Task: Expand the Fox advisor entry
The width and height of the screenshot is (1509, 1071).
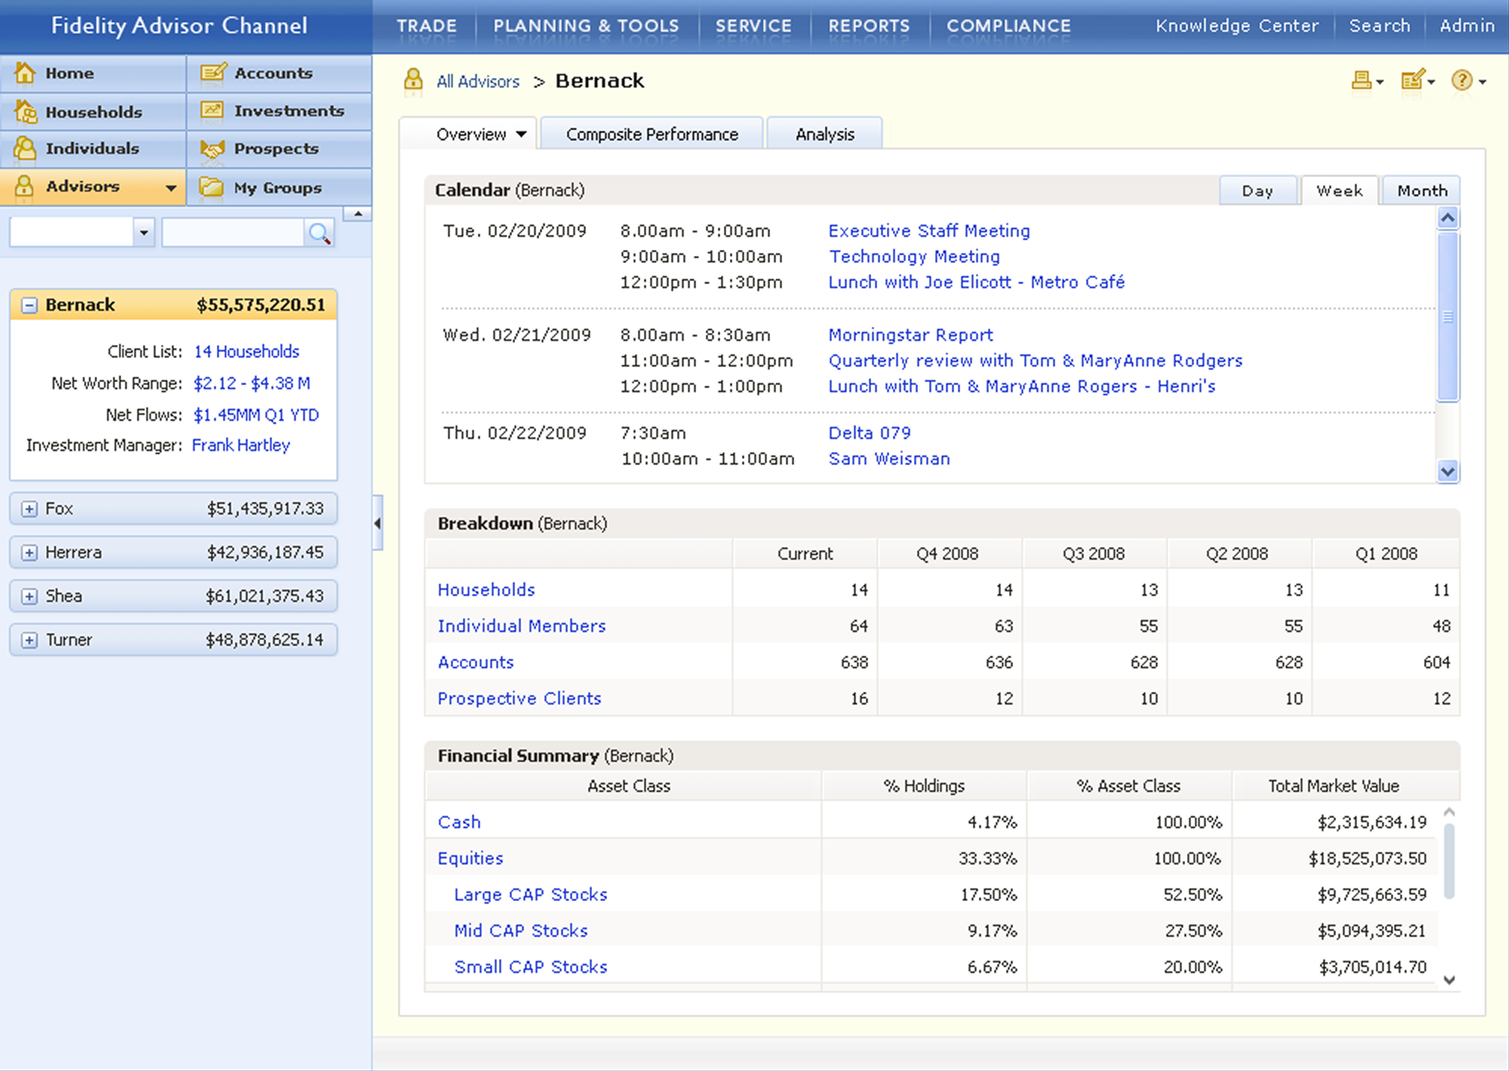Action: [29, 509]
